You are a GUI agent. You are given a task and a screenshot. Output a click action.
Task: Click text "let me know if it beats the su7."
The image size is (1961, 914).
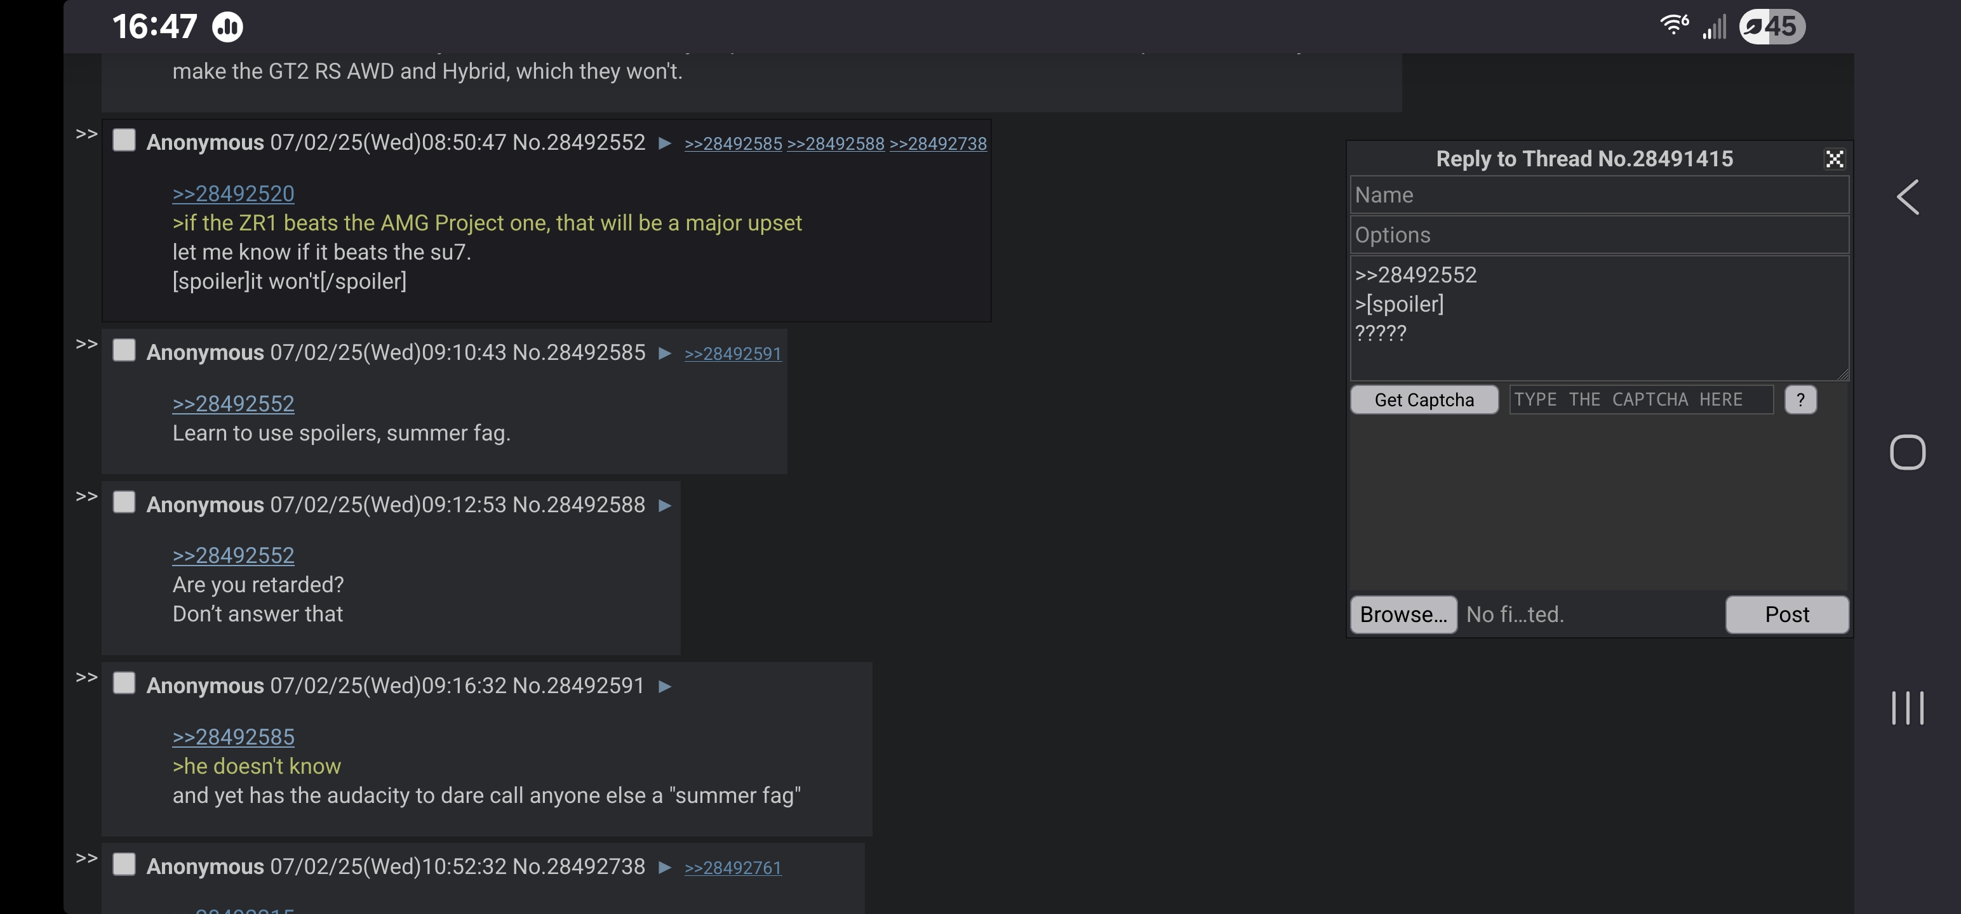(x=321, y=253)
